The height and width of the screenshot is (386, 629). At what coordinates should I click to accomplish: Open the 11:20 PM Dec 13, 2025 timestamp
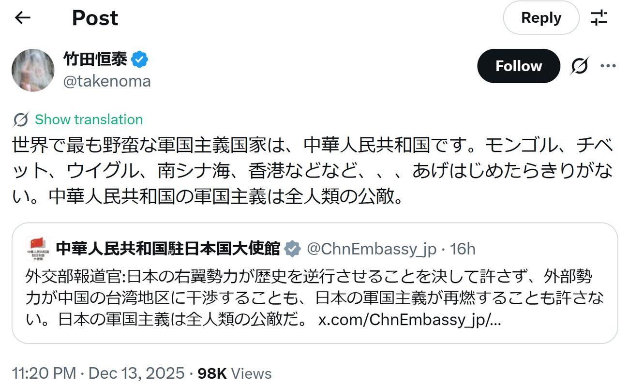click(x=98, y=373)
